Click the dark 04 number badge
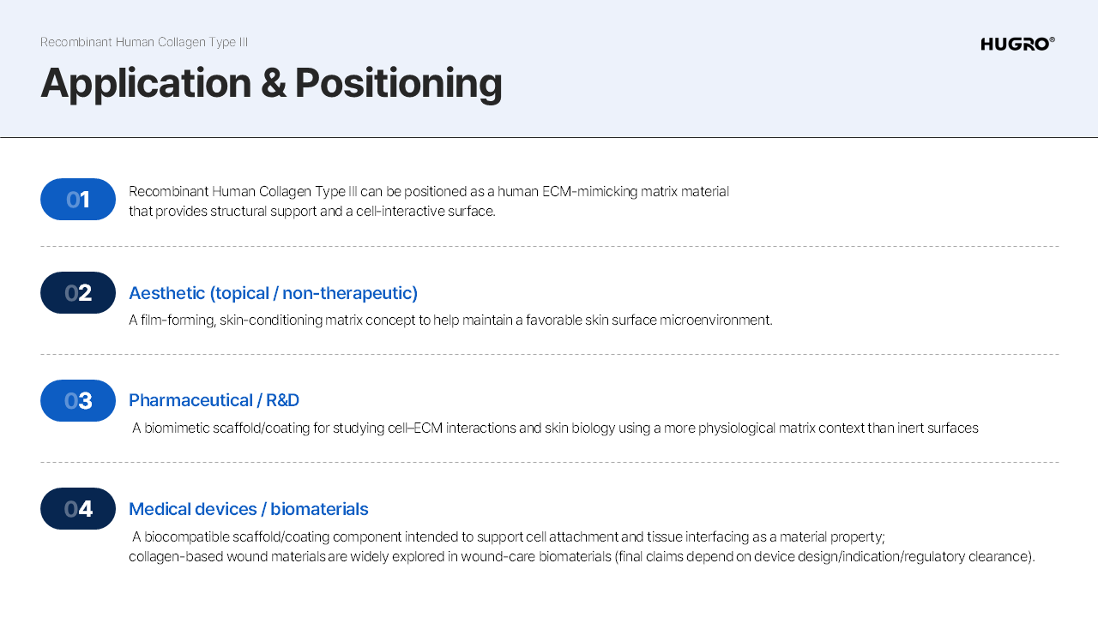The image size is (1098, 617). [78, 509]
